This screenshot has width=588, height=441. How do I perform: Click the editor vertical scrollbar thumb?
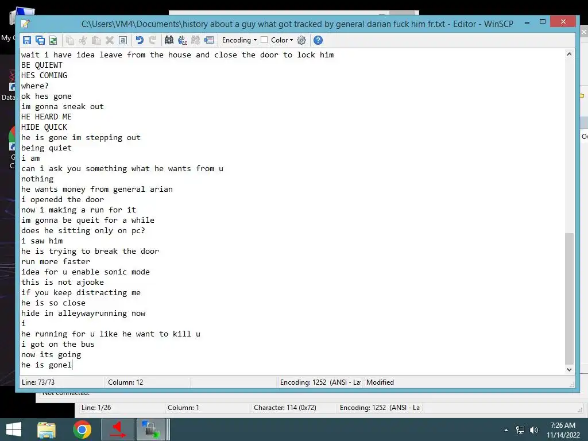569,298
